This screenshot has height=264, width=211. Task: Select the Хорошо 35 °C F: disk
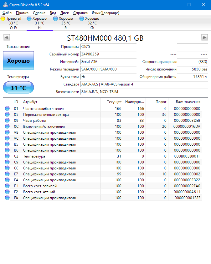point(66,23)
